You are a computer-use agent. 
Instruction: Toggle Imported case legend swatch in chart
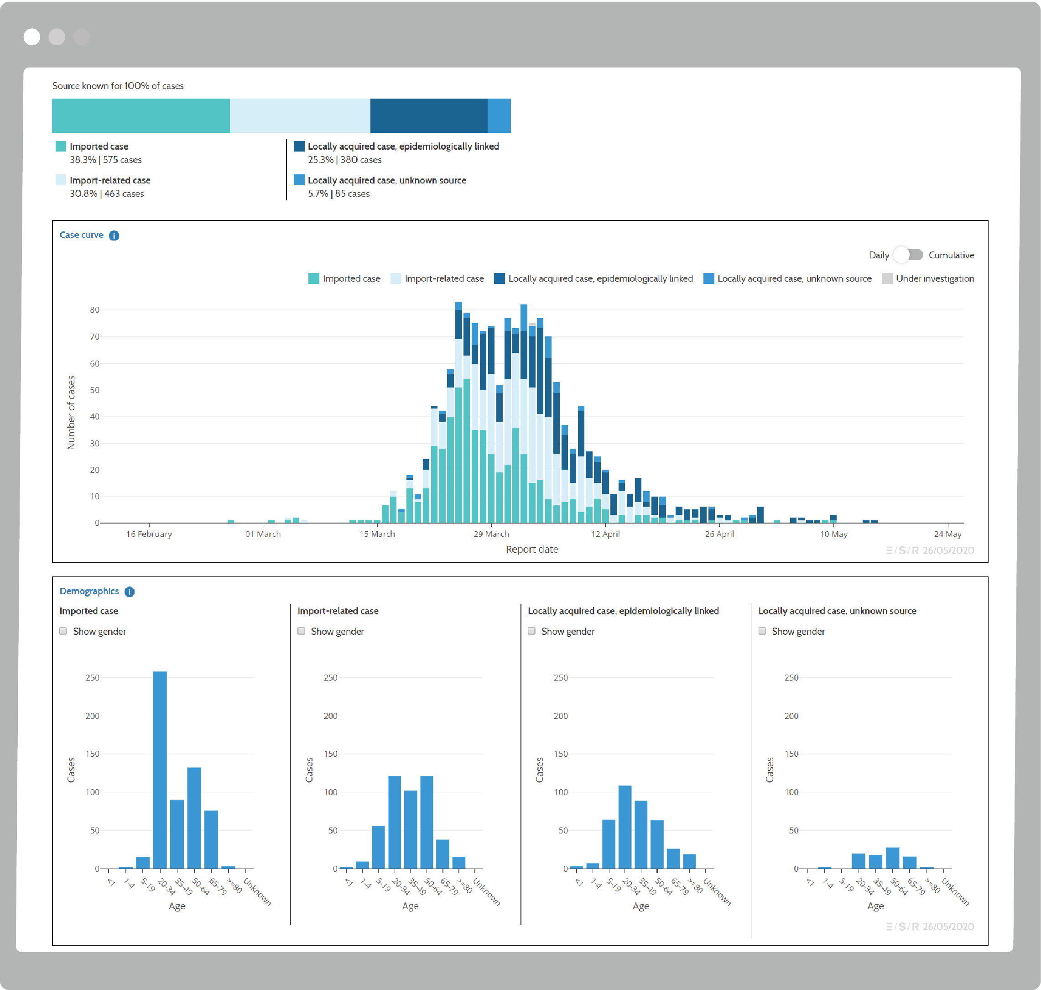313,278
